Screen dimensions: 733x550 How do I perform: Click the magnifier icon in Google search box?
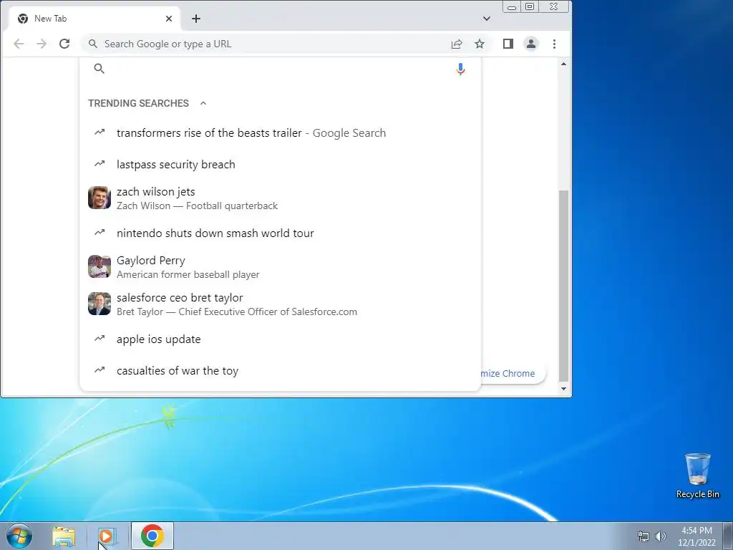coord(99,69)
